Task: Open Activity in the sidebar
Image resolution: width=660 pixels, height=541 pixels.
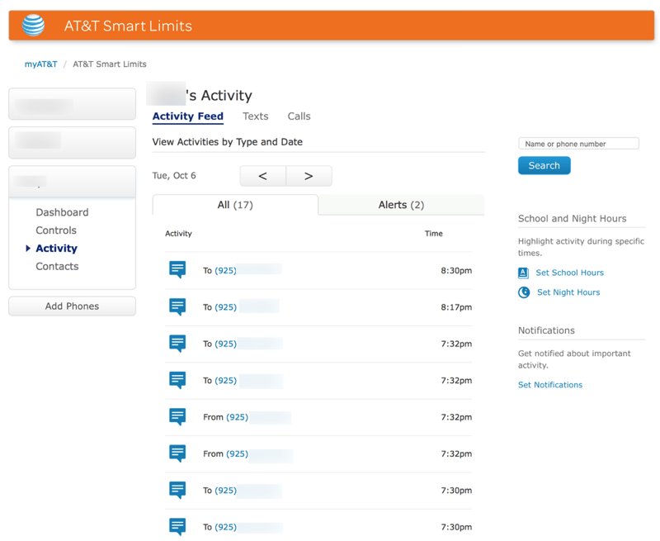Action: [x=56, y=249]
